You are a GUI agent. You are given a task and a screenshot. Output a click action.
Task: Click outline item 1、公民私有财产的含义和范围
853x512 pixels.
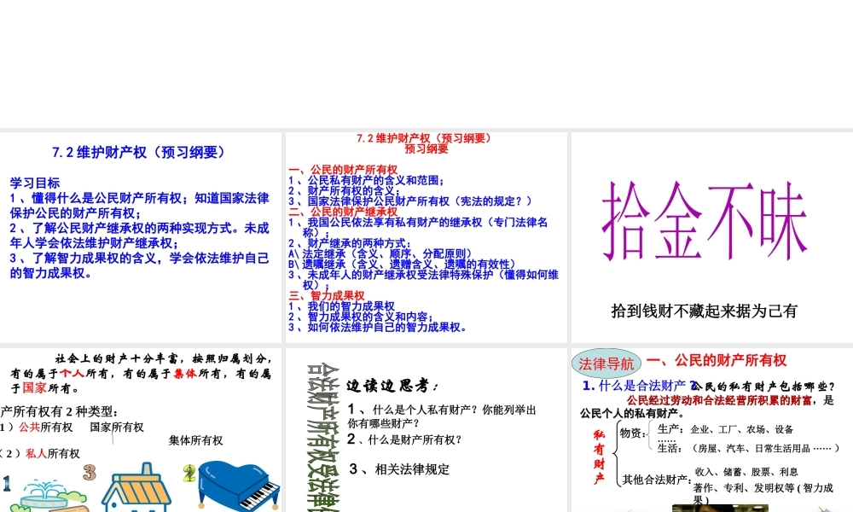click(367, 180)
